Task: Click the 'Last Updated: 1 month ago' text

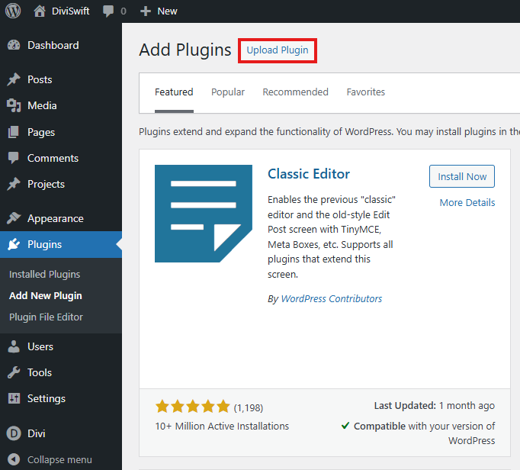Action: 435,406
